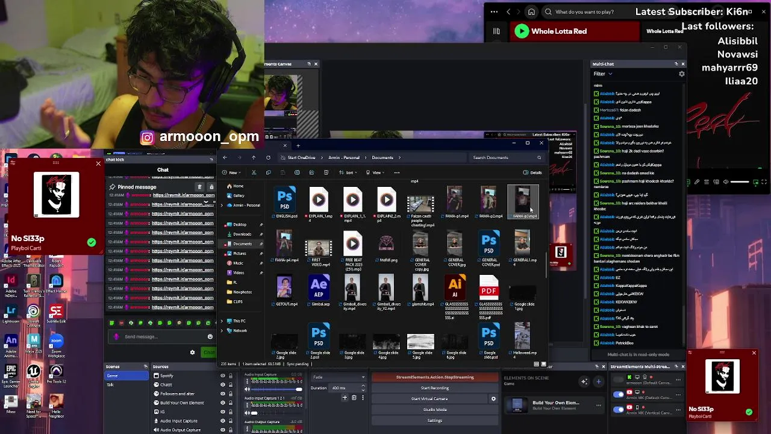Select Google slide 2.psd file
Image resolution: width=771 pixels, height=434 pixels.
319,341
